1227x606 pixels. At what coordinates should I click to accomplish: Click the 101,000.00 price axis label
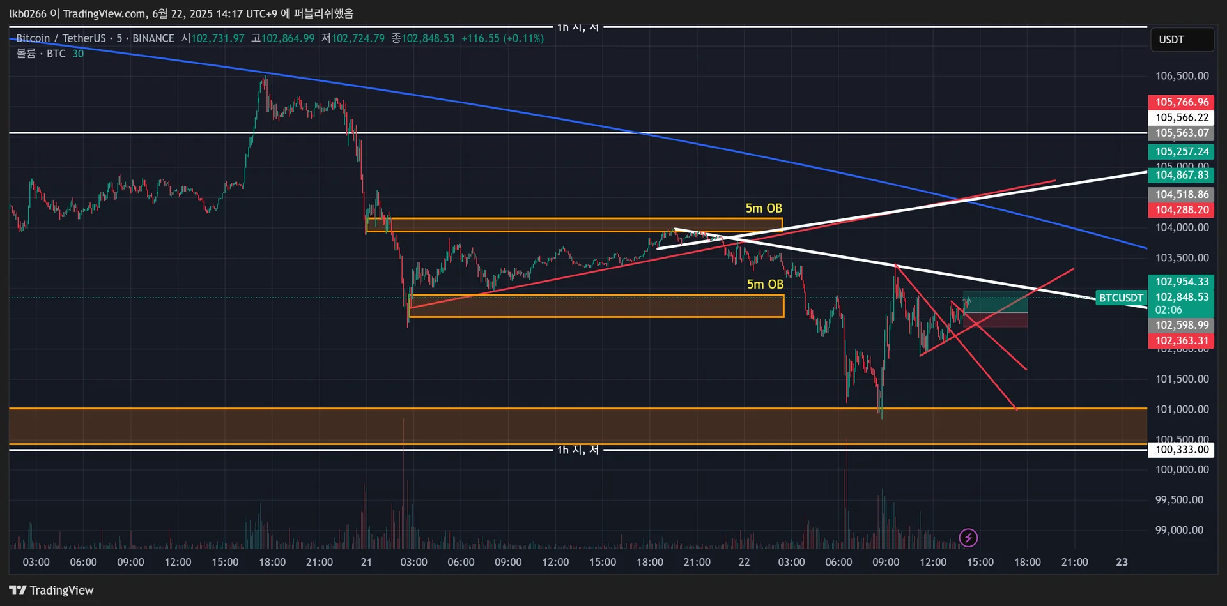[x=1182, y=409]
